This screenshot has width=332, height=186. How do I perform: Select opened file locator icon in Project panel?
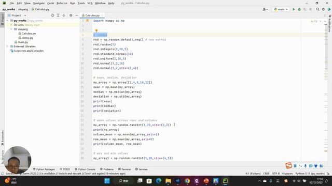(52, 16)
